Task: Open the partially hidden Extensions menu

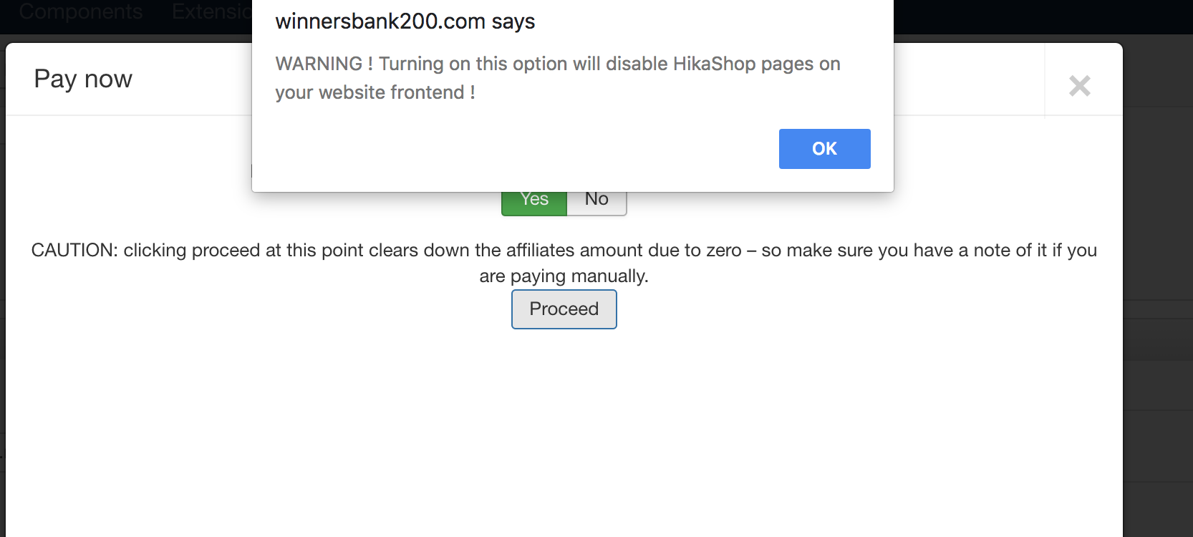Action: (211, 12)
